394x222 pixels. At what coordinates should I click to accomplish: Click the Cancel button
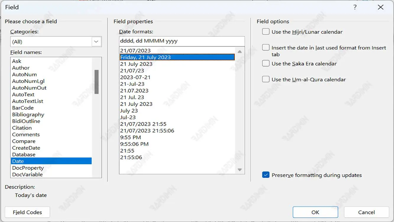(367, 212)
